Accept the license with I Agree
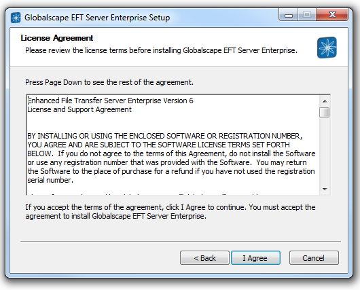Image resolution: width=360 pixels, height=290 pixels. [x=255, y=258]
